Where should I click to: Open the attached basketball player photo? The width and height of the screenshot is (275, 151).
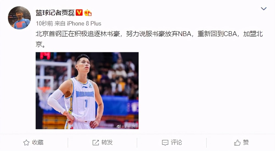click(x=87, y=91)
